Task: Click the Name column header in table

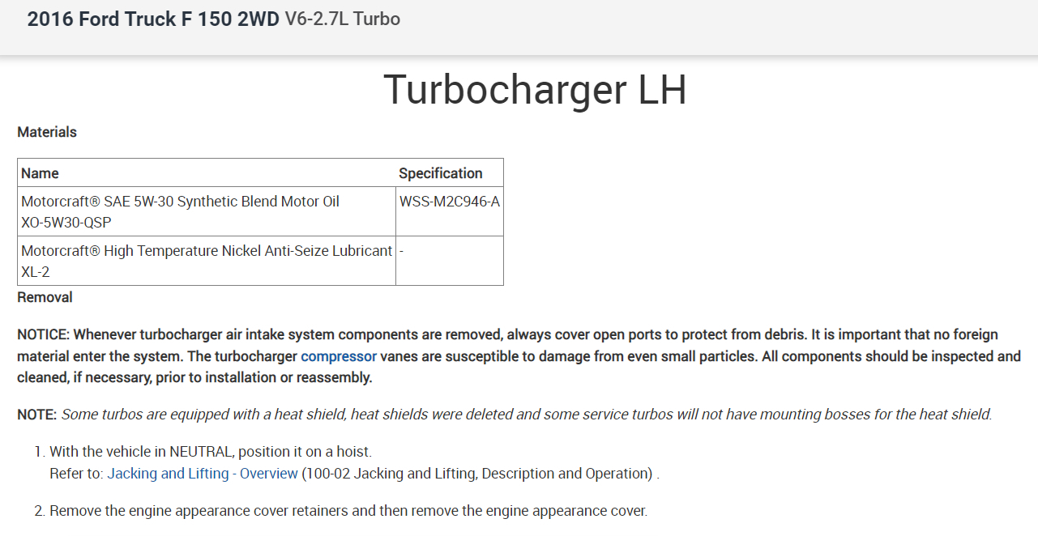Action: [40, 173]
